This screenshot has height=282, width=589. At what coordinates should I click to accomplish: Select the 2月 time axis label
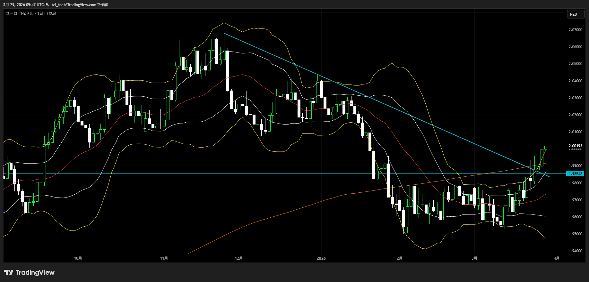(x=400, y=258)
